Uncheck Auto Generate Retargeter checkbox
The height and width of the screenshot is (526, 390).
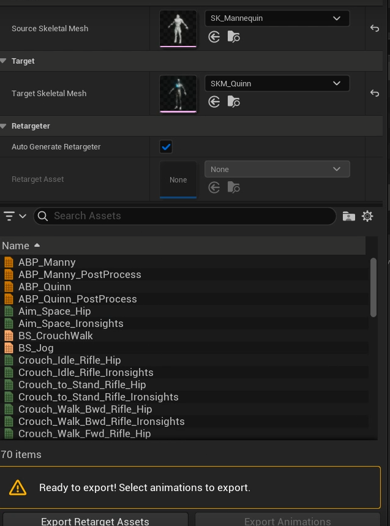tap(166, 147)
